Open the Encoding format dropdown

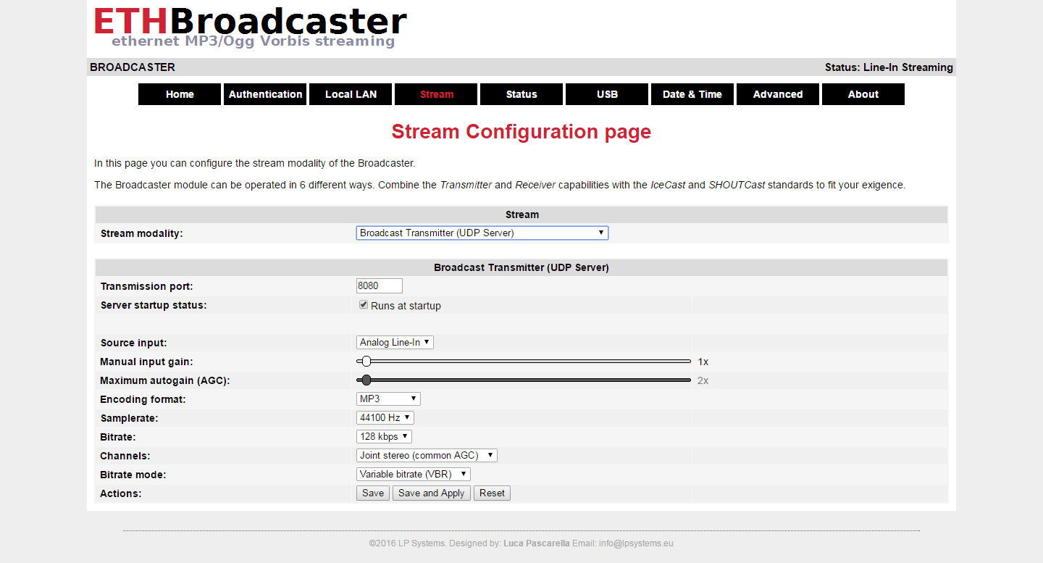pos(388,399)
